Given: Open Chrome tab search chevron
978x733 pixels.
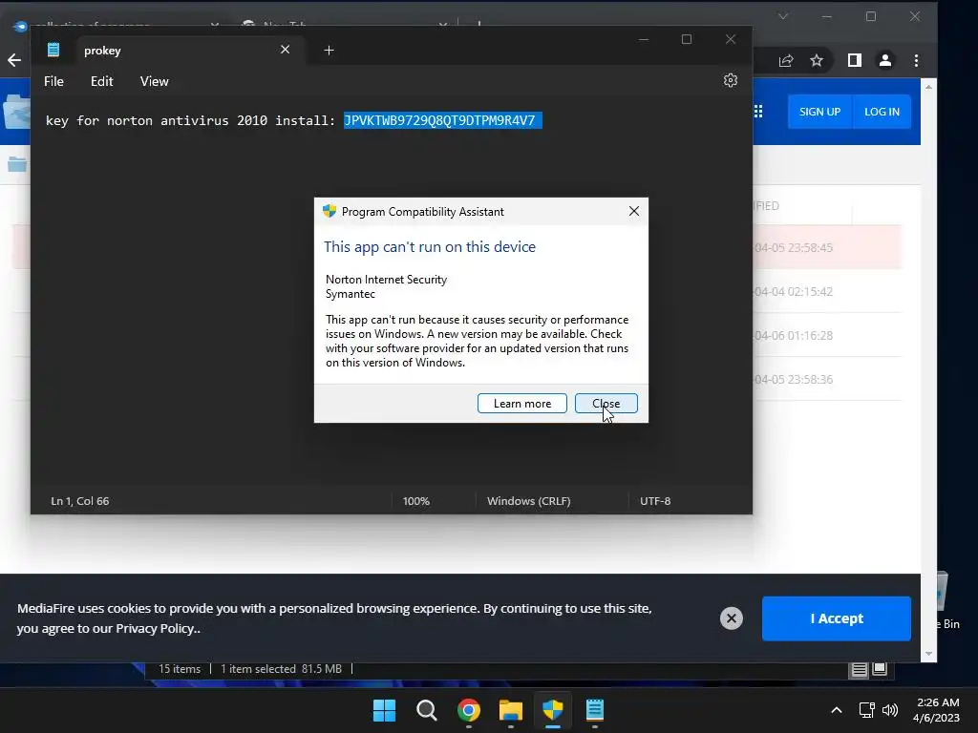Looking at the screenshot, I should (x=783, y=16).
